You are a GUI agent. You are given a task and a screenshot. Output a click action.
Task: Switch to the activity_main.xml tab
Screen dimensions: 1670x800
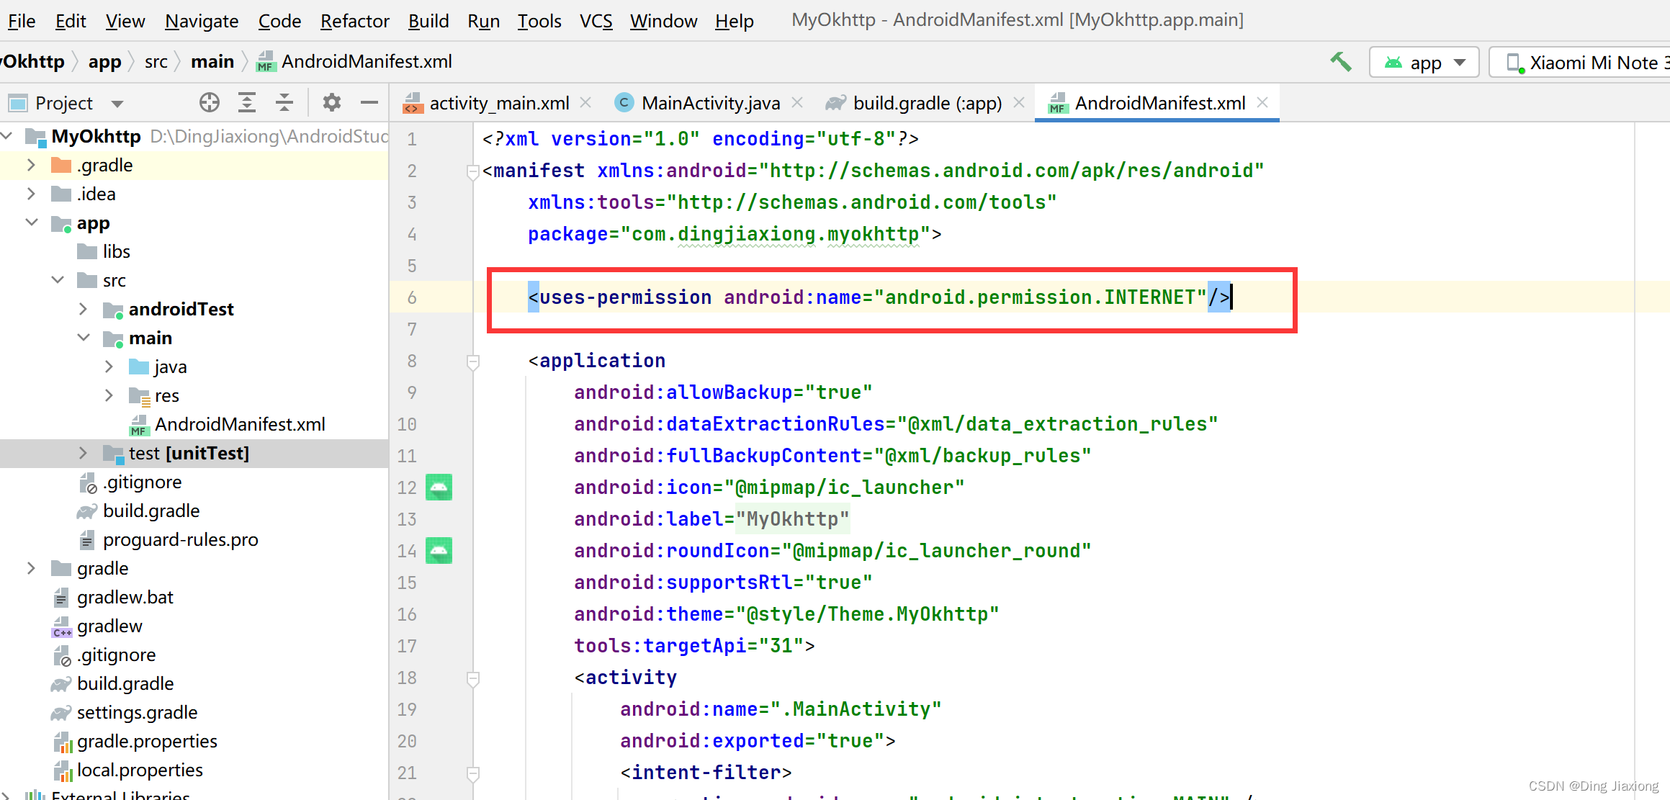(x=499, y=103)
